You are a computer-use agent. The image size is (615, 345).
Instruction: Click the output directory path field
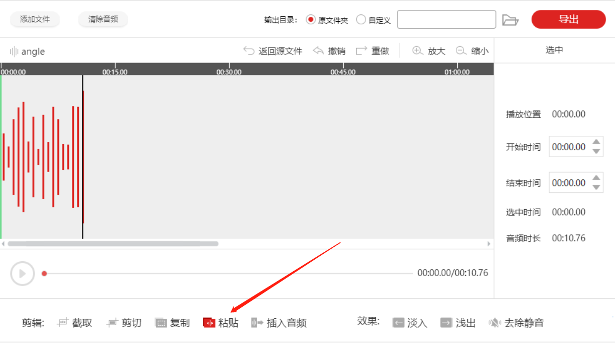pos(446,20)
